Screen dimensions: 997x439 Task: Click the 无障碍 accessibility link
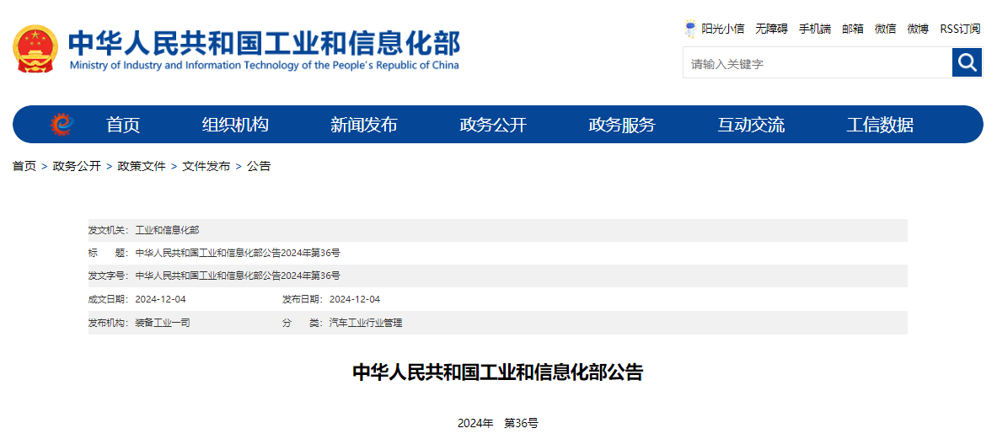771,29
